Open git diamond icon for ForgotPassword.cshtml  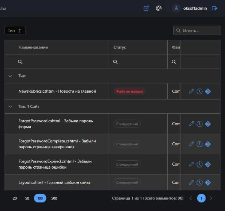tap(208, 124)
